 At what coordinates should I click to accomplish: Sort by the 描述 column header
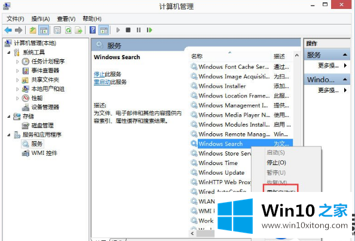(x=279, y=56)
